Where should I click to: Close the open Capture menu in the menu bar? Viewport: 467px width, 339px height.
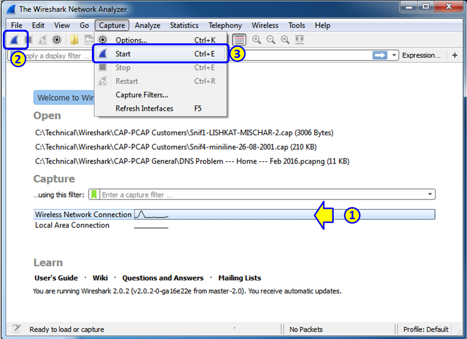click(112, 25)
